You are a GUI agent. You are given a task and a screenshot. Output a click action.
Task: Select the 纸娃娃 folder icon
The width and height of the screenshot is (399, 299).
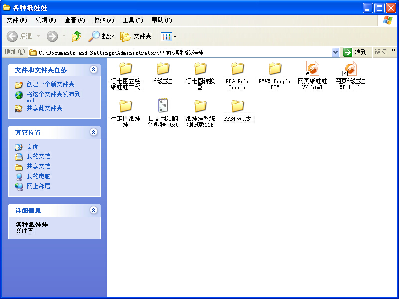click(163, 69)
